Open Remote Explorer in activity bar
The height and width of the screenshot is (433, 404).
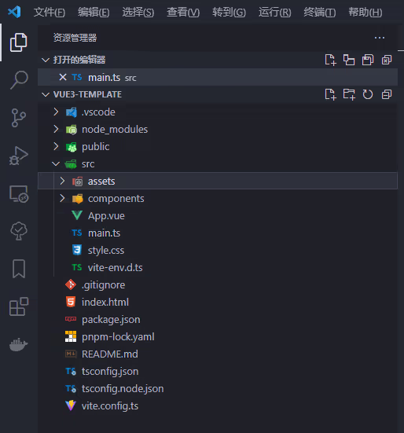point(19,193)
